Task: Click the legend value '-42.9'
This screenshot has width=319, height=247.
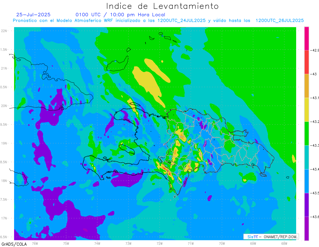Action: [x=315, y=50]
